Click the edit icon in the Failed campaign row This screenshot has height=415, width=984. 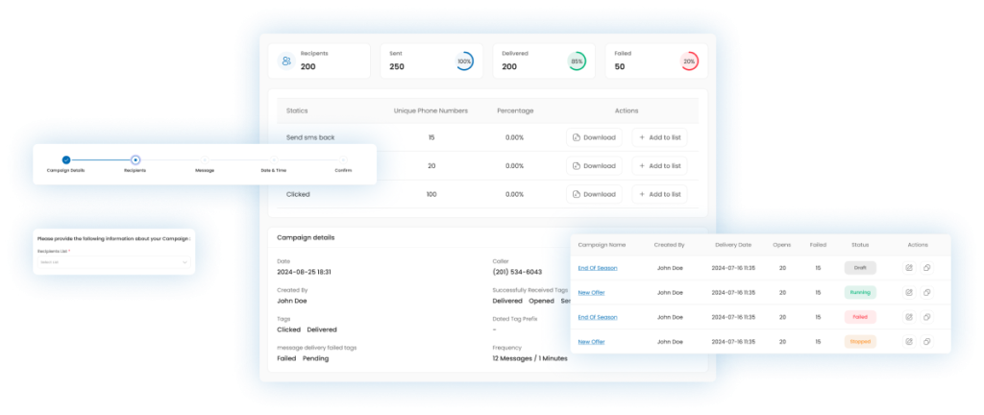point(909,317)
